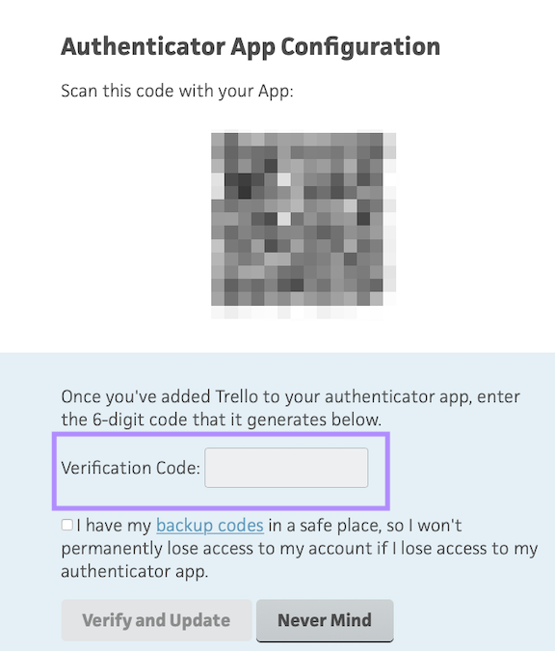
Task: Cancel setup with the Never Mind button
Action: pyautogui.click(x=325, y=620)
